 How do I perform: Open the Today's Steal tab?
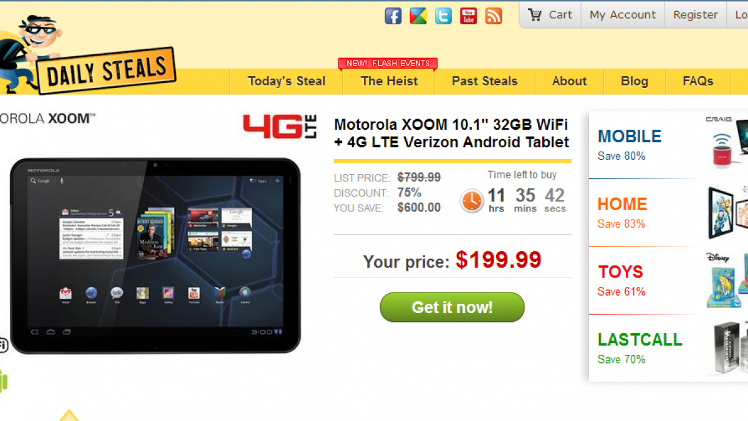click(x=286, y=81)
